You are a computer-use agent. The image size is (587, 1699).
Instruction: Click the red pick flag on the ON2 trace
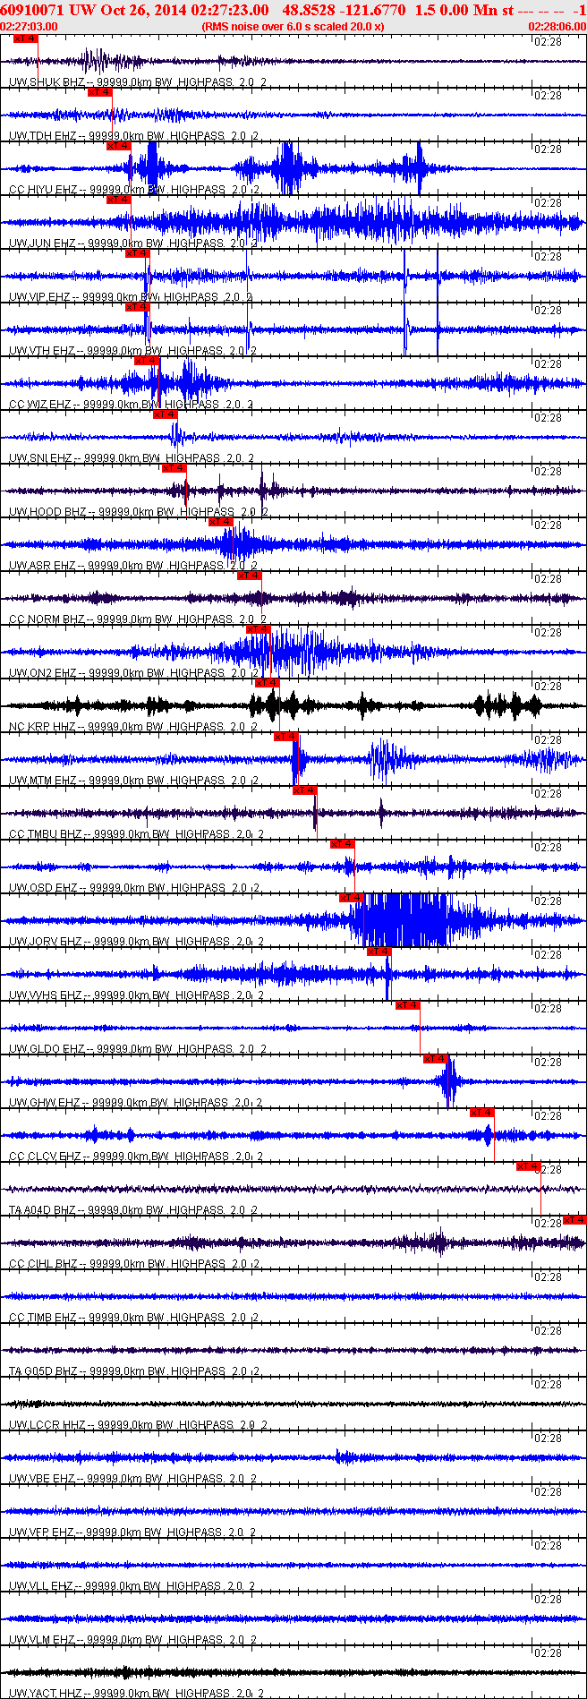[x=258, y=629]
